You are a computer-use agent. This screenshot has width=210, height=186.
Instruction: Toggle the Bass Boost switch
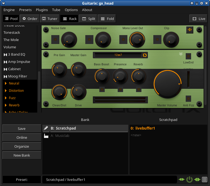tap(102, 89)
